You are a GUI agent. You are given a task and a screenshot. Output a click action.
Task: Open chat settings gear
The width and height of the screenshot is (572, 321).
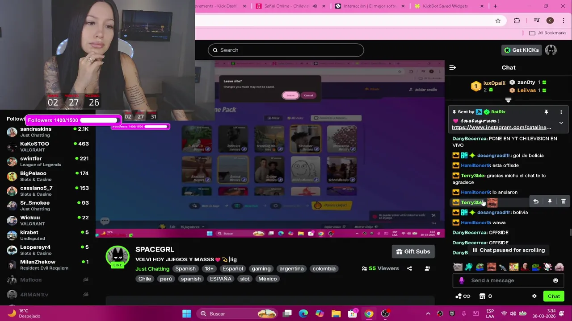(x=534, y=296)
